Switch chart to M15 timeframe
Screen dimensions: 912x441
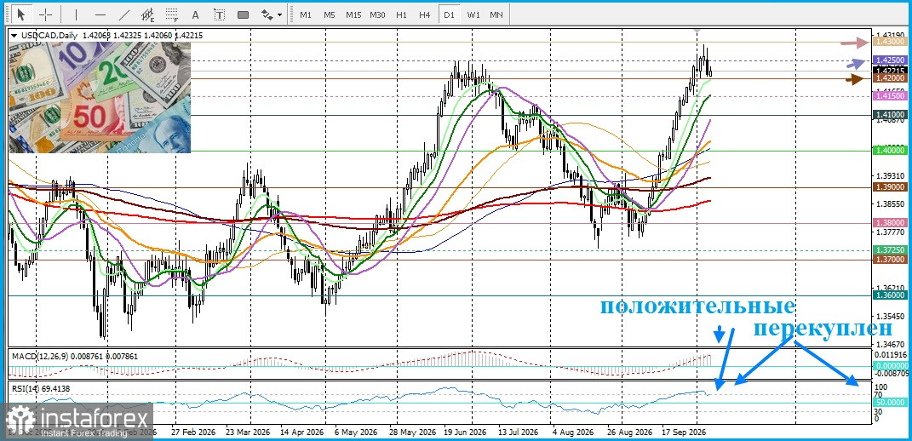click(x=353, y=14)
